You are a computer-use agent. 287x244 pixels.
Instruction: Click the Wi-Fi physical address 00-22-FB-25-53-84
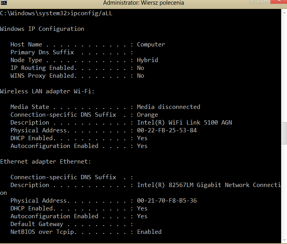pyautogui.click(x=167, y=130)
